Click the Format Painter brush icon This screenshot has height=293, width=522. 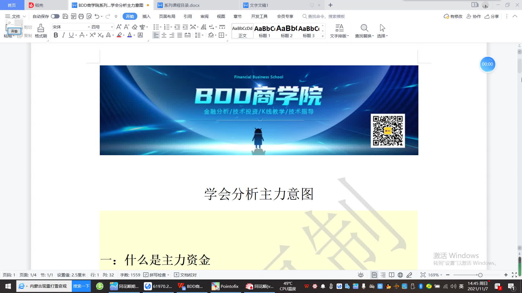(x=41, y=28)
